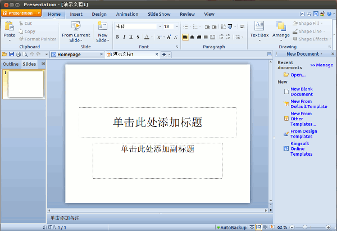Expand the new tab plus dropdown arrow
Viewport: 337px width, 231px height.
pos(170,55)
